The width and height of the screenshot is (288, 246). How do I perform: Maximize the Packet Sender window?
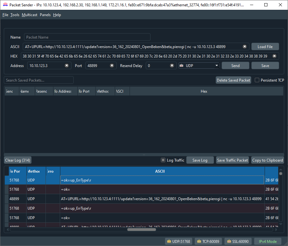266,5
